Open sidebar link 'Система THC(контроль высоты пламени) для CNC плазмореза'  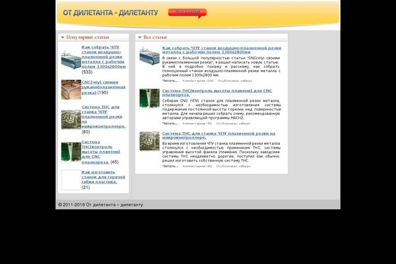click(101, 152)
